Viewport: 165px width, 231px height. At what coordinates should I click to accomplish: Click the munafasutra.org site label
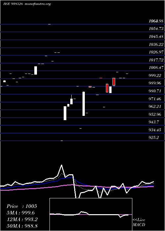(38, 4)
